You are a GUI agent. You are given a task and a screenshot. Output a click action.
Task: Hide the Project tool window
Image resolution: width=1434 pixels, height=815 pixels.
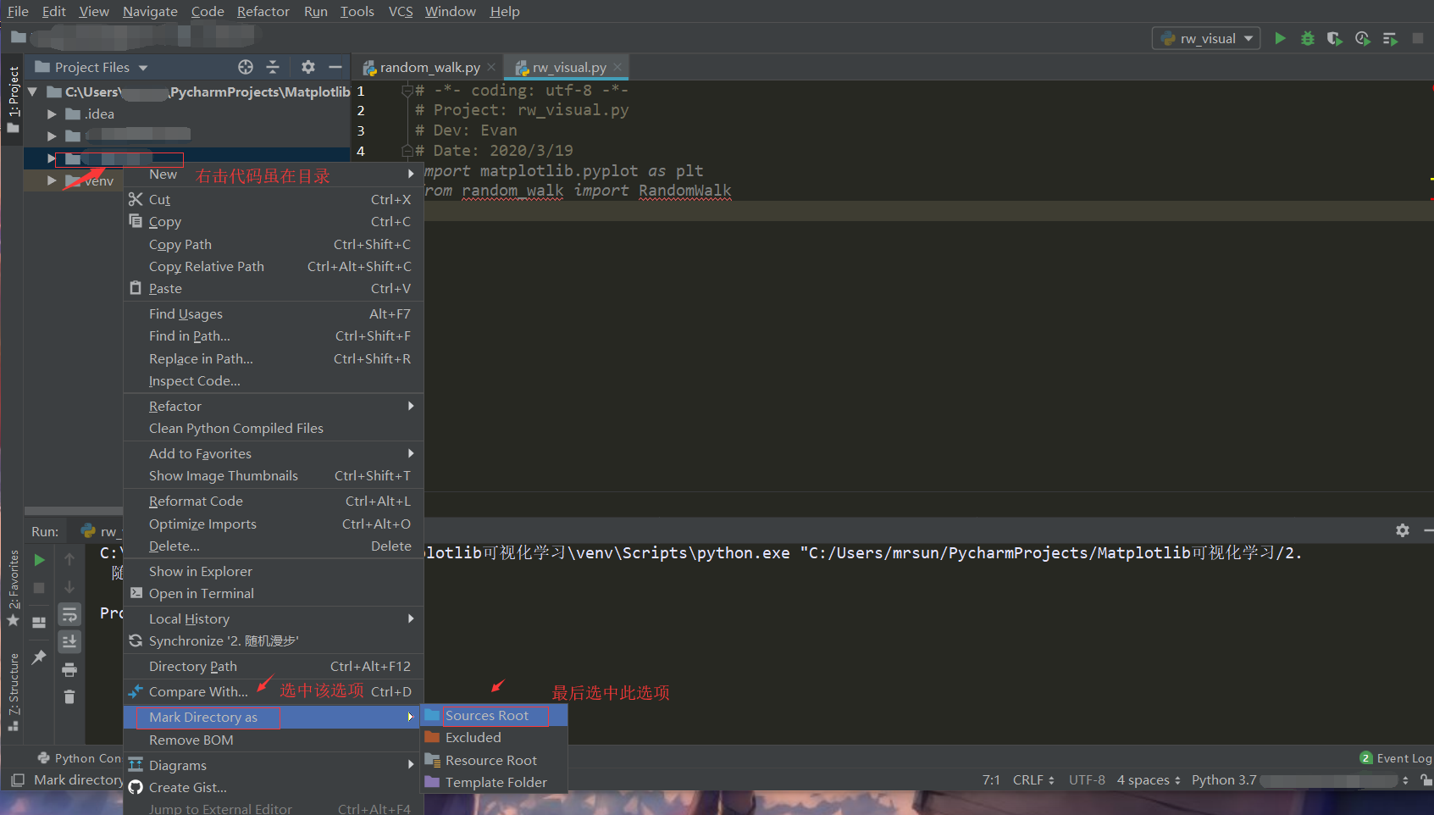tap(335, 67)
